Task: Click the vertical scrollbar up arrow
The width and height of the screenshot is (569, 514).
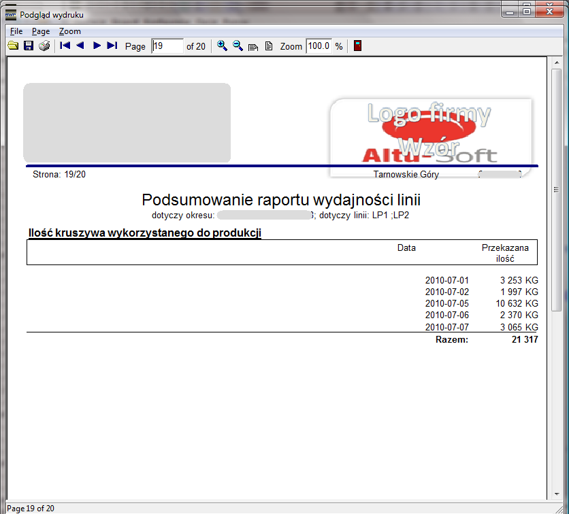Action: point(556,63)
